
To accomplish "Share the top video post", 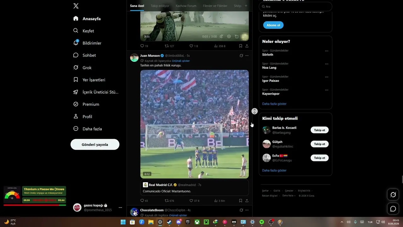I will click(247, 46).
